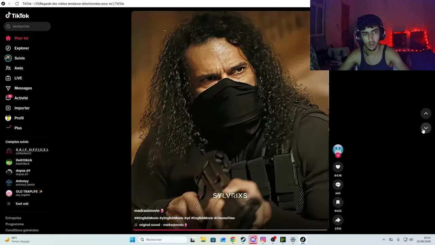
Task: Open Windows Settings from the taskbar
Action: point(293,240)
